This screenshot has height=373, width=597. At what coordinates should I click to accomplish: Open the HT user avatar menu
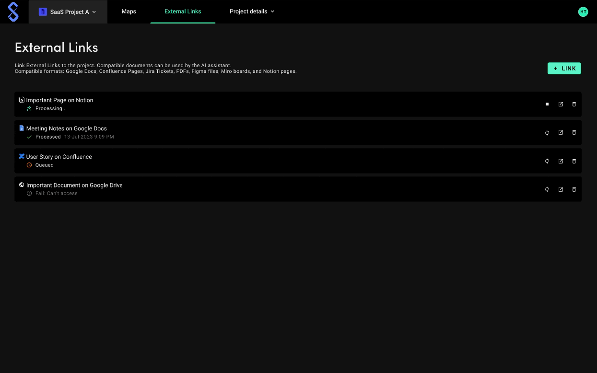(x=583, y=12)
